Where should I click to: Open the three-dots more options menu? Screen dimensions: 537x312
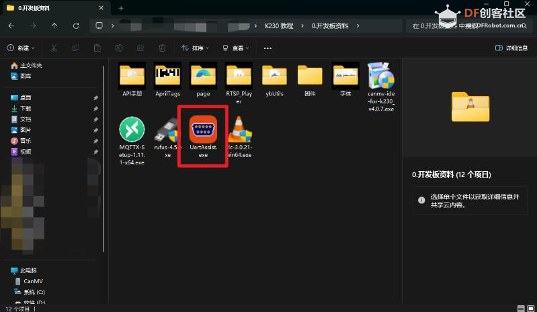pos(268,48)
